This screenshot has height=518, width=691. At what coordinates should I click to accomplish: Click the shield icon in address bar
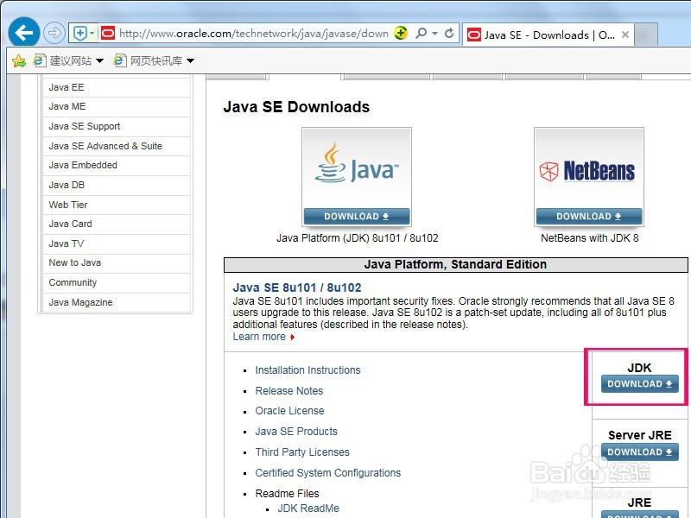(79, 34)
